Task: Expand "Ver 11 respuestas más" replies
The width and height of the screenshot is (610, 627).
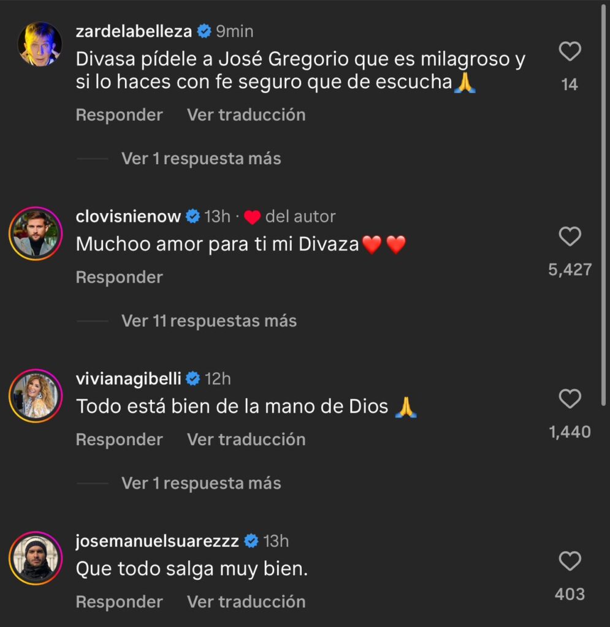Action: click(x=208, y=321)
